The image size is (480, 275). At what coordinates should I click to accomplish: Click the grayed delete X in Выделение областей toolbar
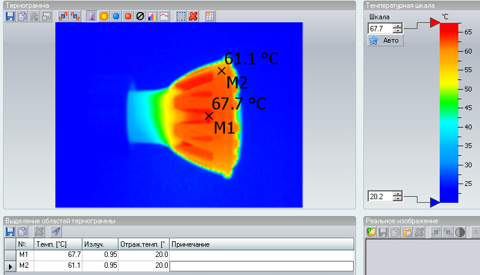[x=39, y=232]
